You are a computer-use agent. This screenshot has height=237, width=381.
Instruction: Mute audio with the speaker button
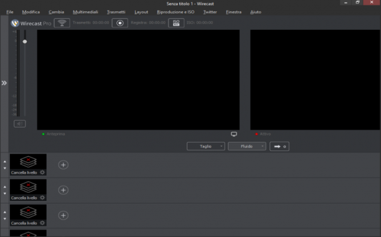tap(20, 124)
